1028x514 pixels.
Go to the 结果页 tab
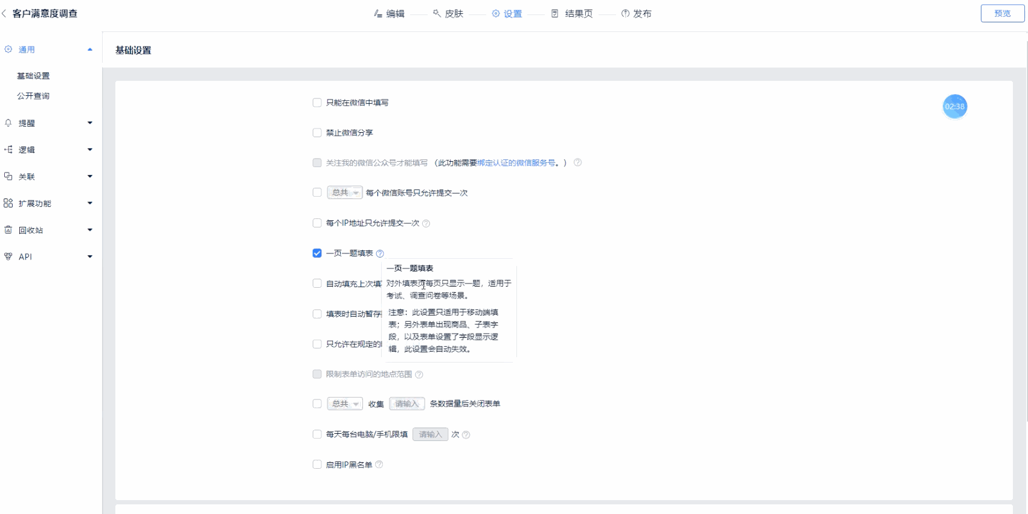pos(573,13)
